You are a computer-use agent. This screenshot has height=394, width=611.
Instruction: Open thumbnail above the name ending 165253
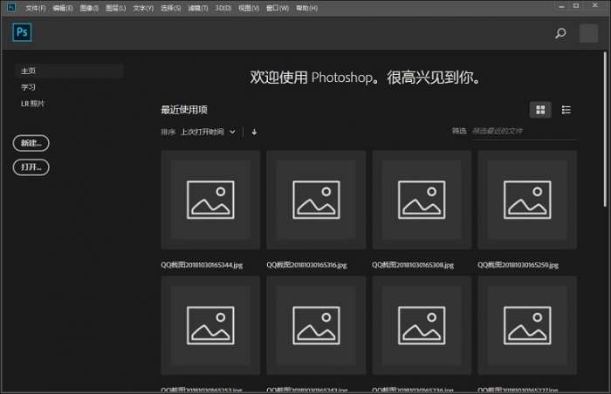pos(210,325)
